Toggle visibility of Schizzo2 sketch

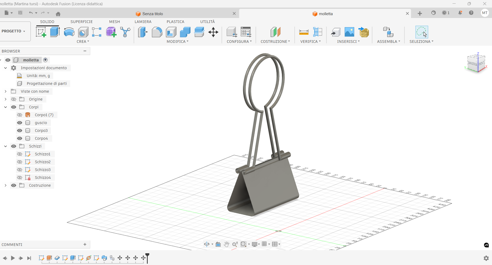pyautogui.click(x=20, y=162)
